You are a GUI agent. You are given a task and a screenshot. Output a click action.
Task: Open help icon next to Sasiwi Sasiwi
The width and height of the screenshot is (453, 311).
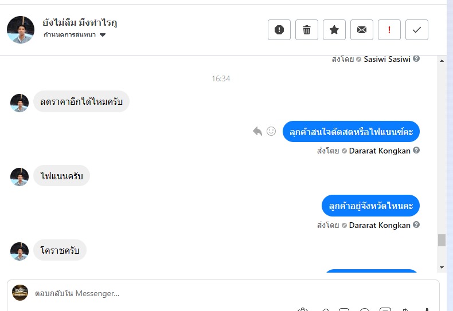point(416,59)
